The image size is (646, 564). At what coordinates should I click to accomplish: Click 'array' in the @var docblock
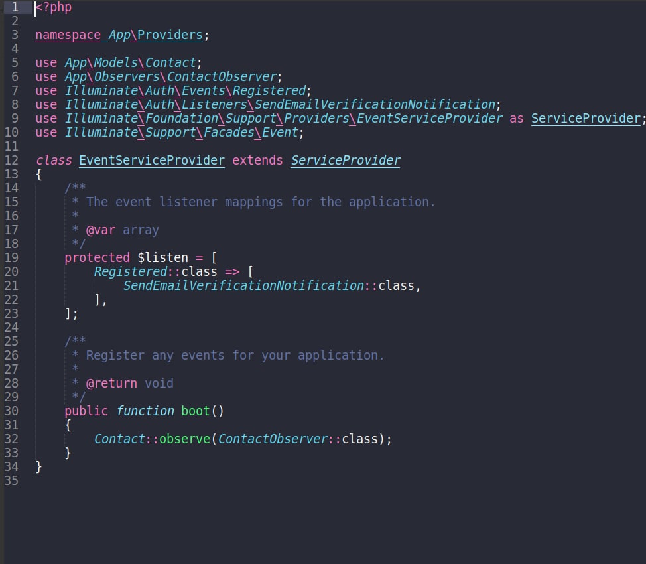pyautogui.click(x=141, y=230)
